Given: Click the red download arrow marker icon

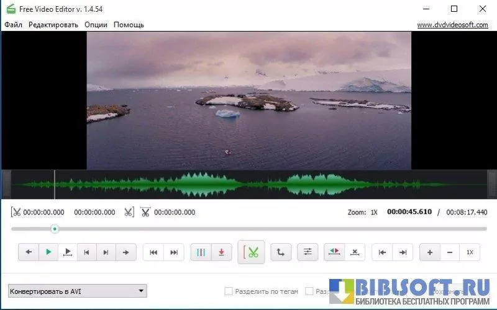Looking at the screenshot, I should pyautogui.click(x=221, y=252).
